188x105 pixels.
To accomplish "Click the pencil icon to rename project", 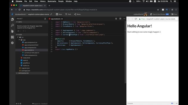I will click(x=51, y=14).
